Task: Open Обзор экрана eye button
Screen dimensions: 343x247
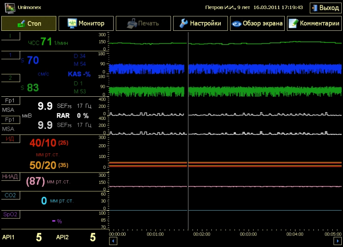Action: tap(257, 24)
